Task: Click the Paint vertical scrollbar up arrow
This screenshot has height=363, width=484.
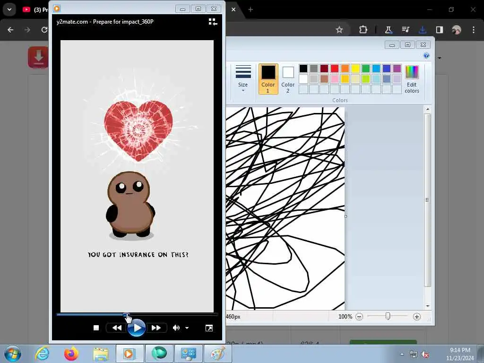Action: [427, 109]
